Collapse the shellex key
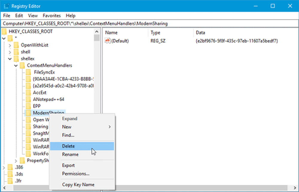Screen dimensions: 299x192 10,59
